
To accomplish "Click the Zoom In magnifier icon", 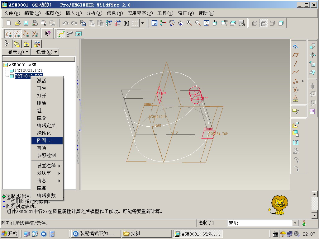I will (x=189, y=23).
